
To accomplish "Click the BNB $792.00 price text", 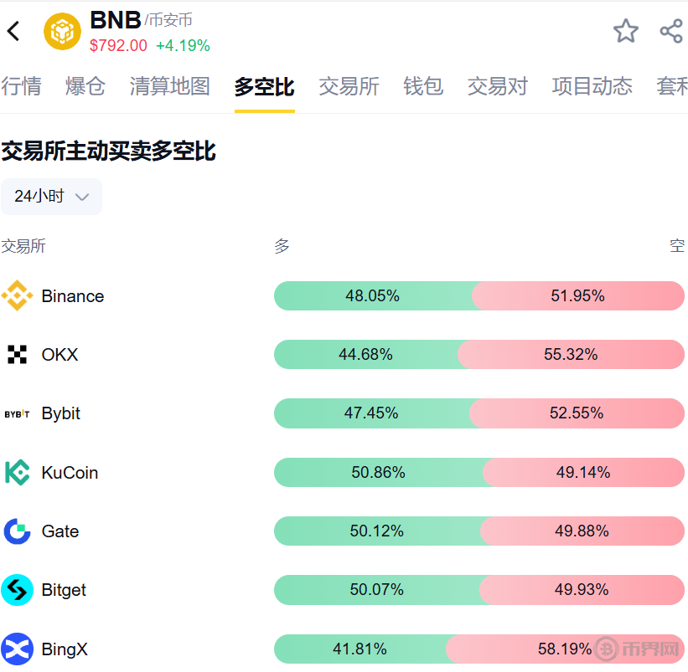I will [118, 46].
